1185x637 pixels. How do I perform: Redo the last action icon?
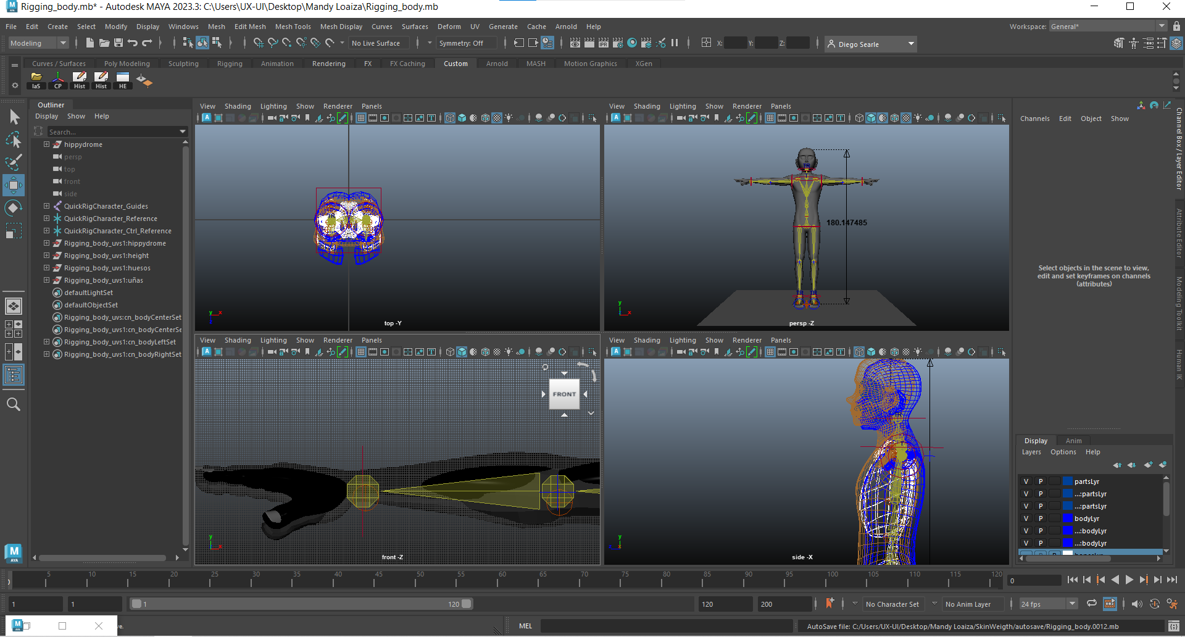click(x=147, y=43)
